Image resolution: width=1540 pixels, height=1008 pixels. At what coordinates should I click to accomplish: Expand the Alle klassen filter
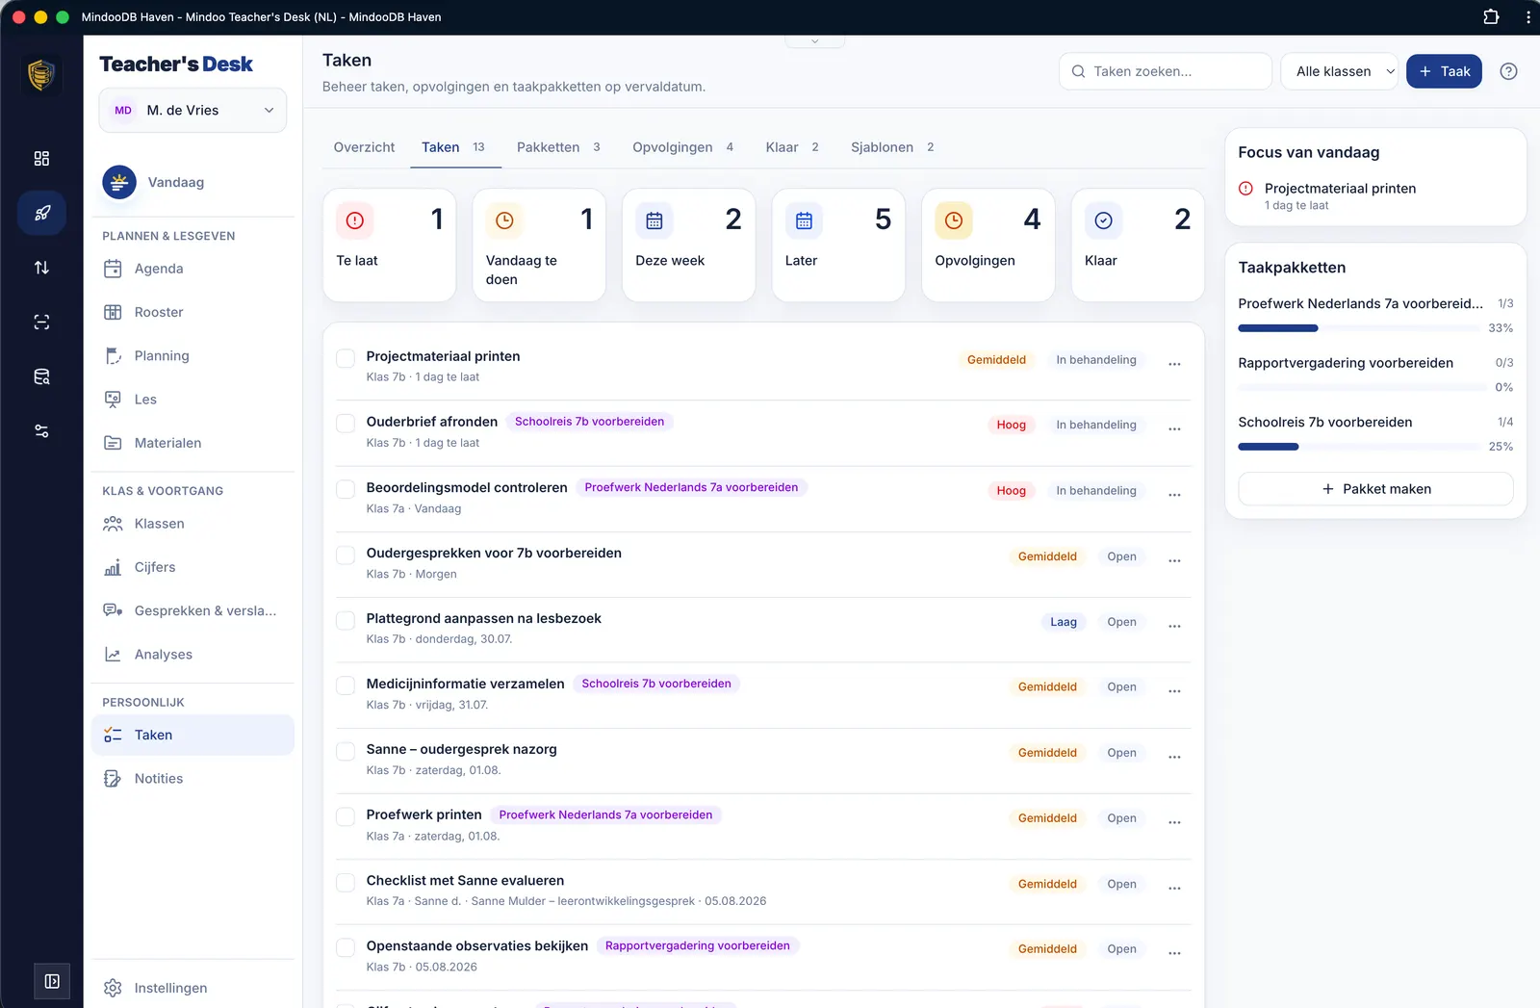tap(1339, 71)
